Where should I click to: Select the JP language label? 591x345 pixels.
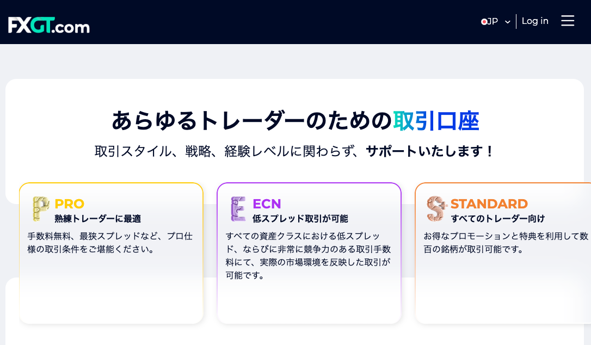(x=492, y=21)
